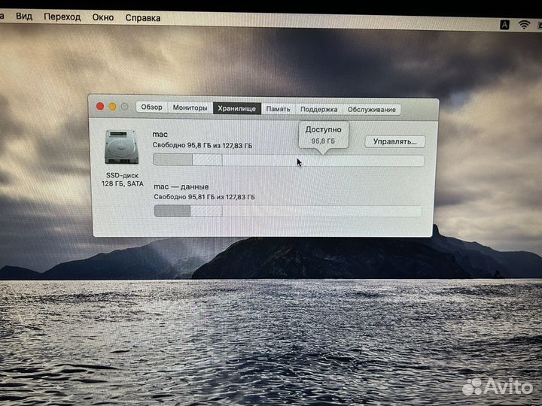Open the Переход menu
The image size is (542, 406).
pos(62,17)
